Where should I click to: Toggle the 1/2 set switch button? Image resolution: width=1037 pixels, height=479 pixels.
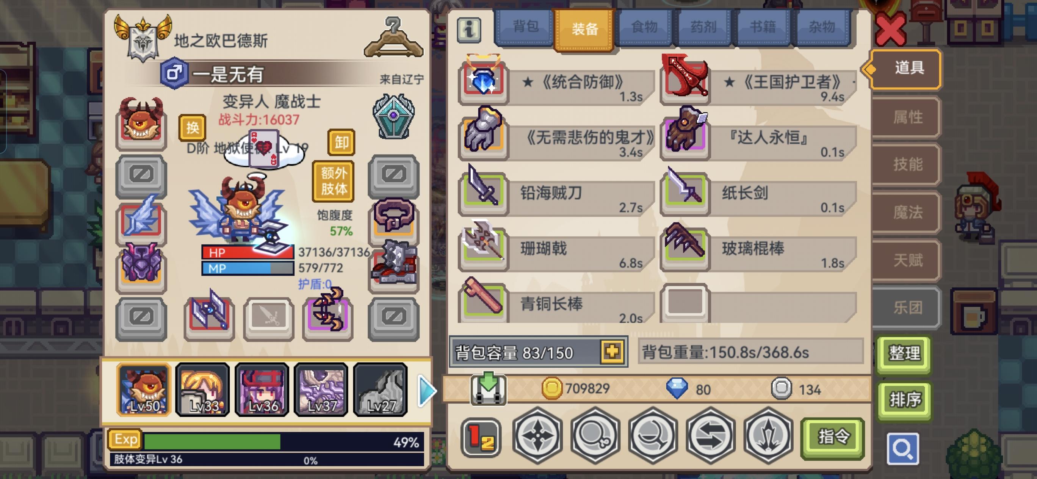point(481,437)
